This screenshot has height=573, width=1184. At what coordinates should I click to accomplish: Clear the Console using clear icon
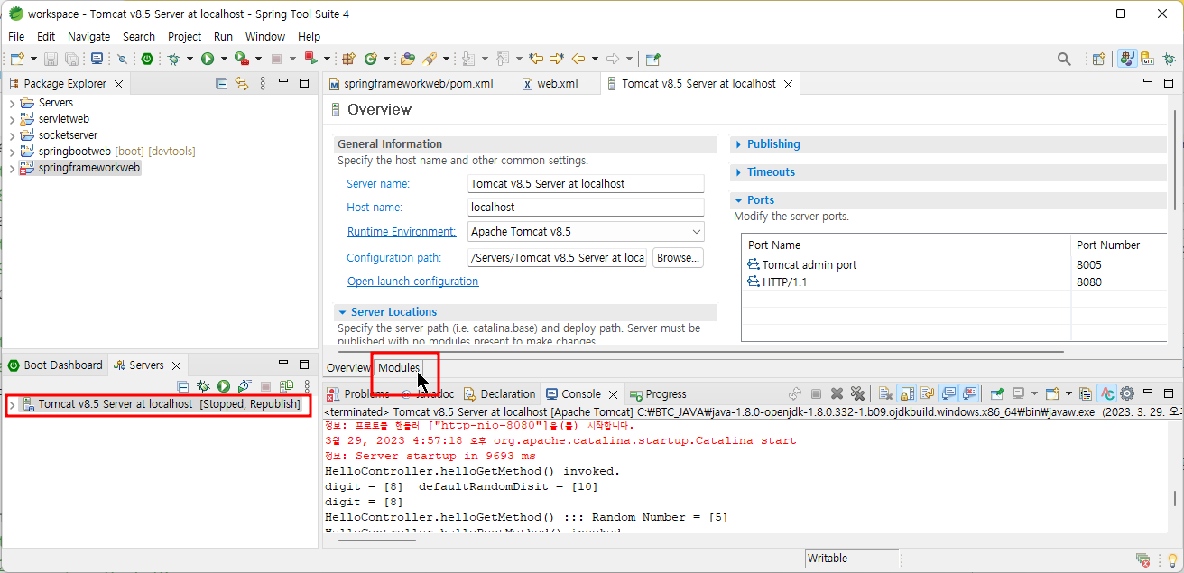(885, 393)
